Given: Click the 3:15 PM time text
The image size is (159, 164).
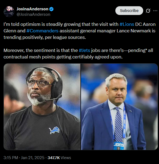Looking at the screenshot, I should (11, 158).
